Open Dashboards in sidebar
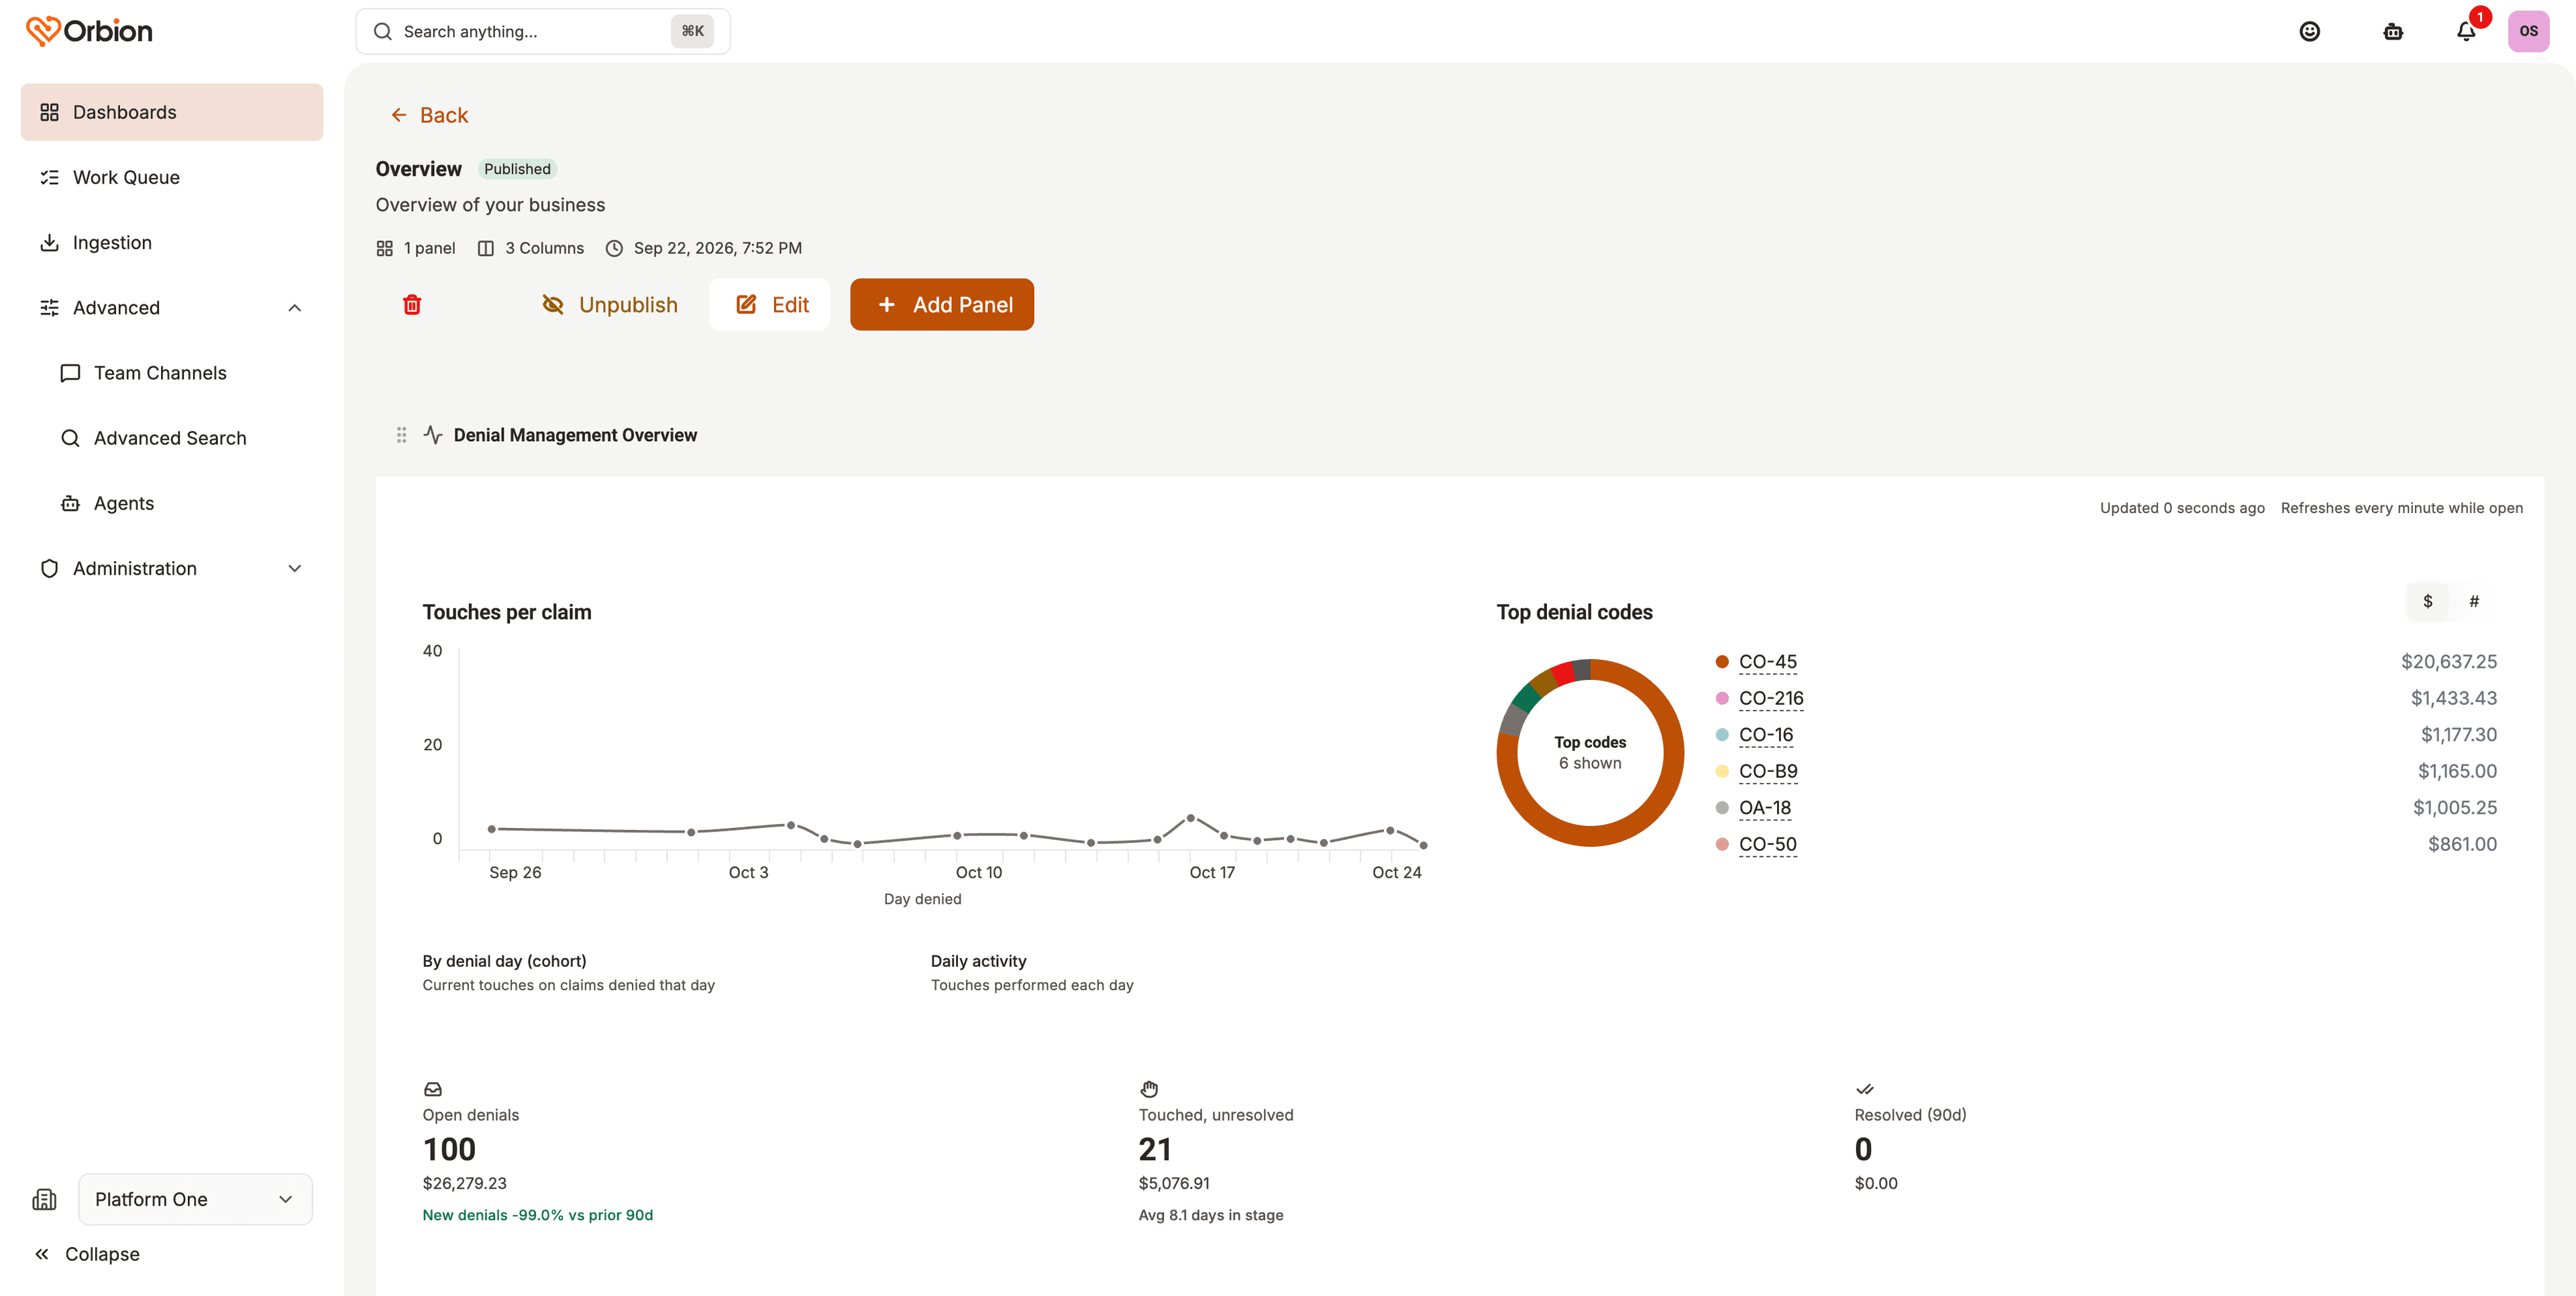 [172, 112]
